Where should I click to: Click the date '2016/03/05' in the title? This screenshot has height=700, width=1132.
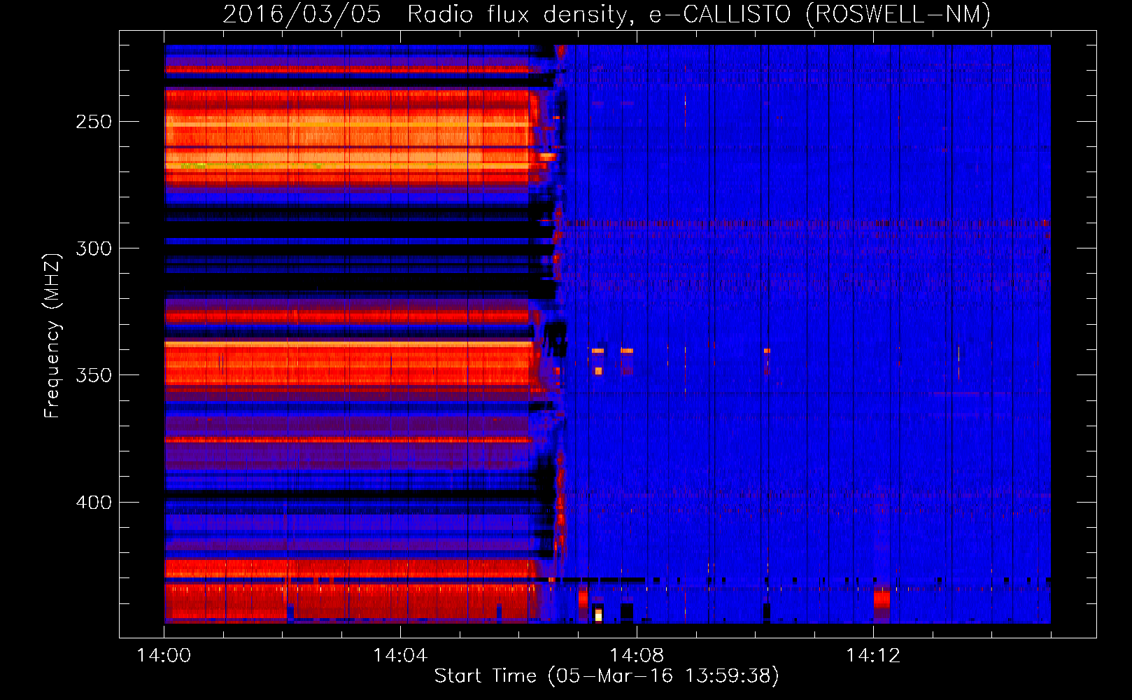(302, 14)
